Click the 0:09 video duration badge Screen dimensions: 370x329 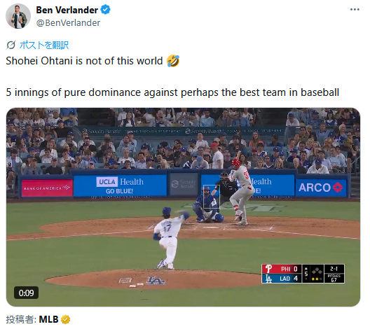coord(26,293)
